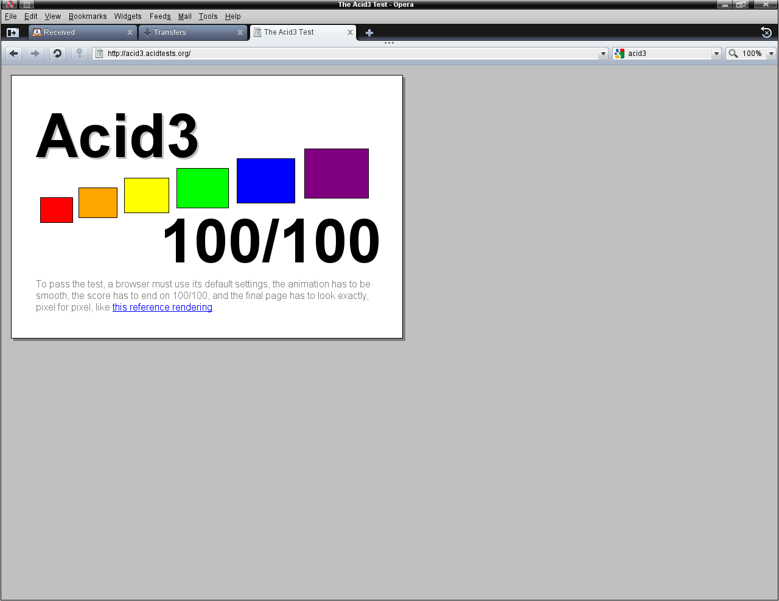The image size is (779, 601).
Task: Go back with the back arrow
Action: [14, 54]
